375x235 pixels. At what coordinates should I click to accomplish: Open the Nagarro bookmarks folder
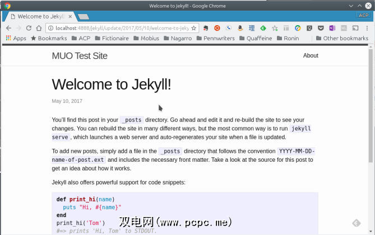(x=178, y=38)
